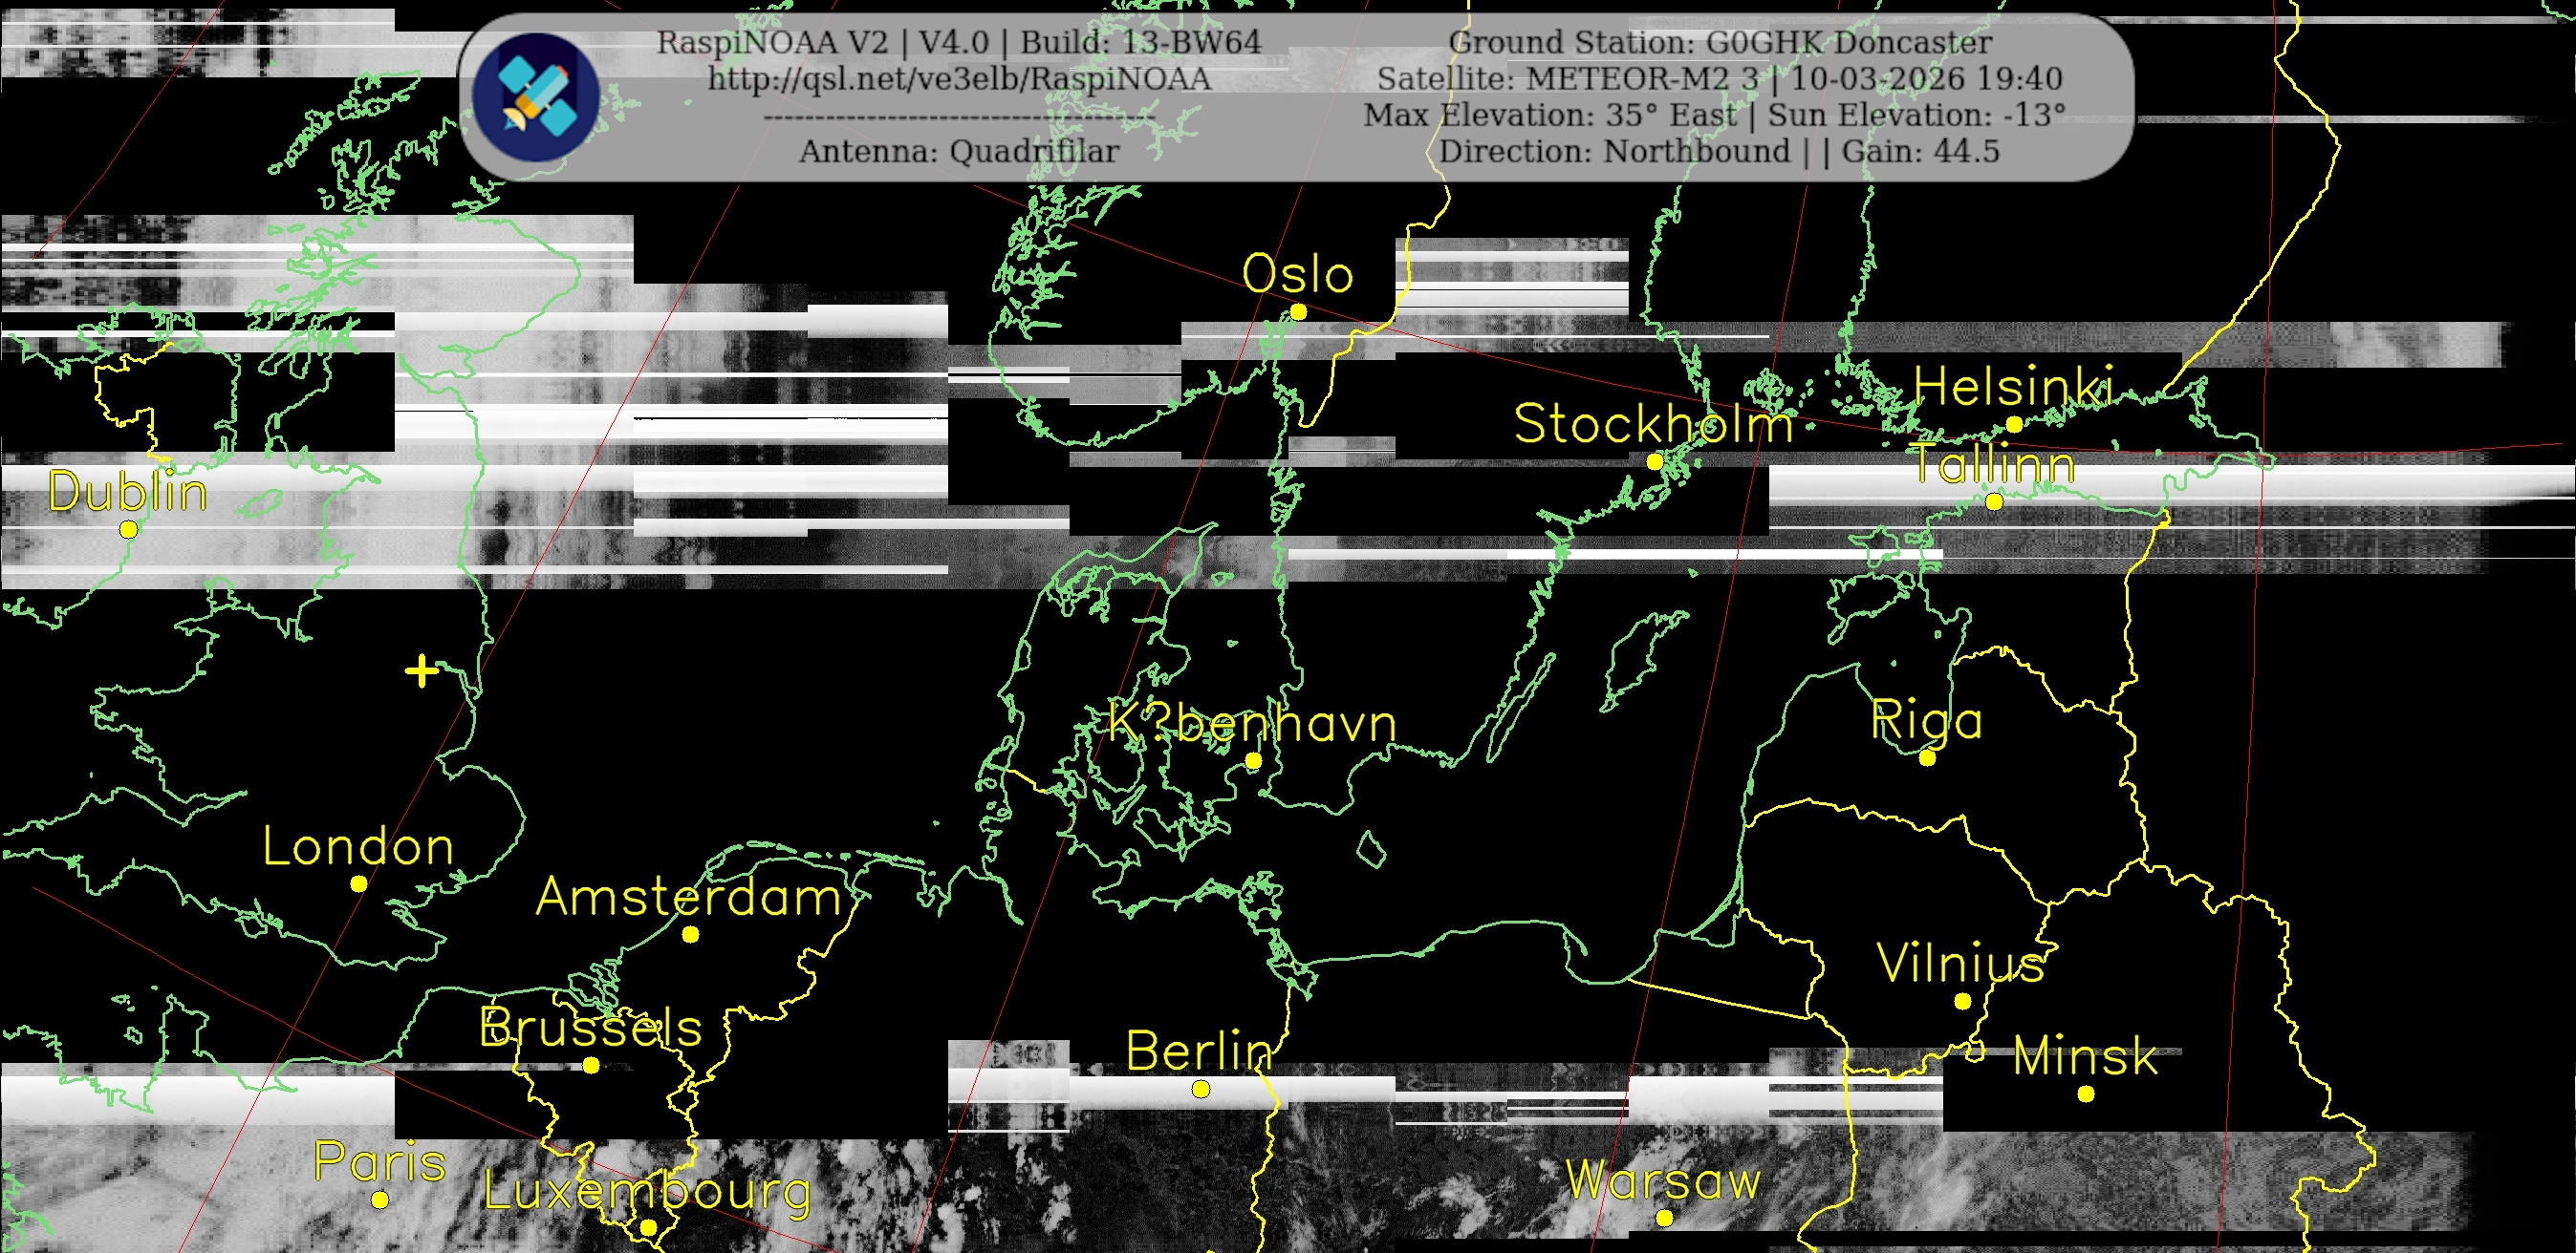Click the Helsinki city label
2576x1253 pixels.
tap(2014, 387)
